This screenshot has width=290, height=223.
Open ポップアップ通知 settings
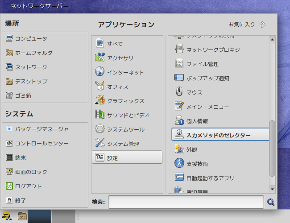[220, 78]
